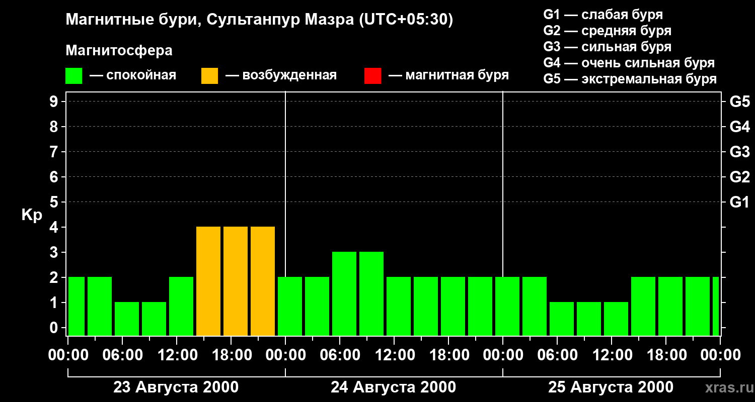The width and height of the screenshot is (755, 402).
Task: Click the G3 label on right axis
Action: 739,152
